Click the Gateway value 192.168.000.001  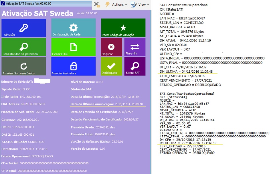click(28, 120)
